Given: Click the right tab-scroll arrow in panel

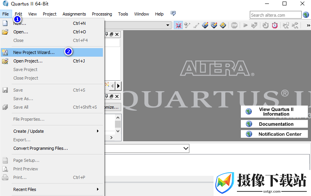Looking at the screenshot, I should click(118, 86).
